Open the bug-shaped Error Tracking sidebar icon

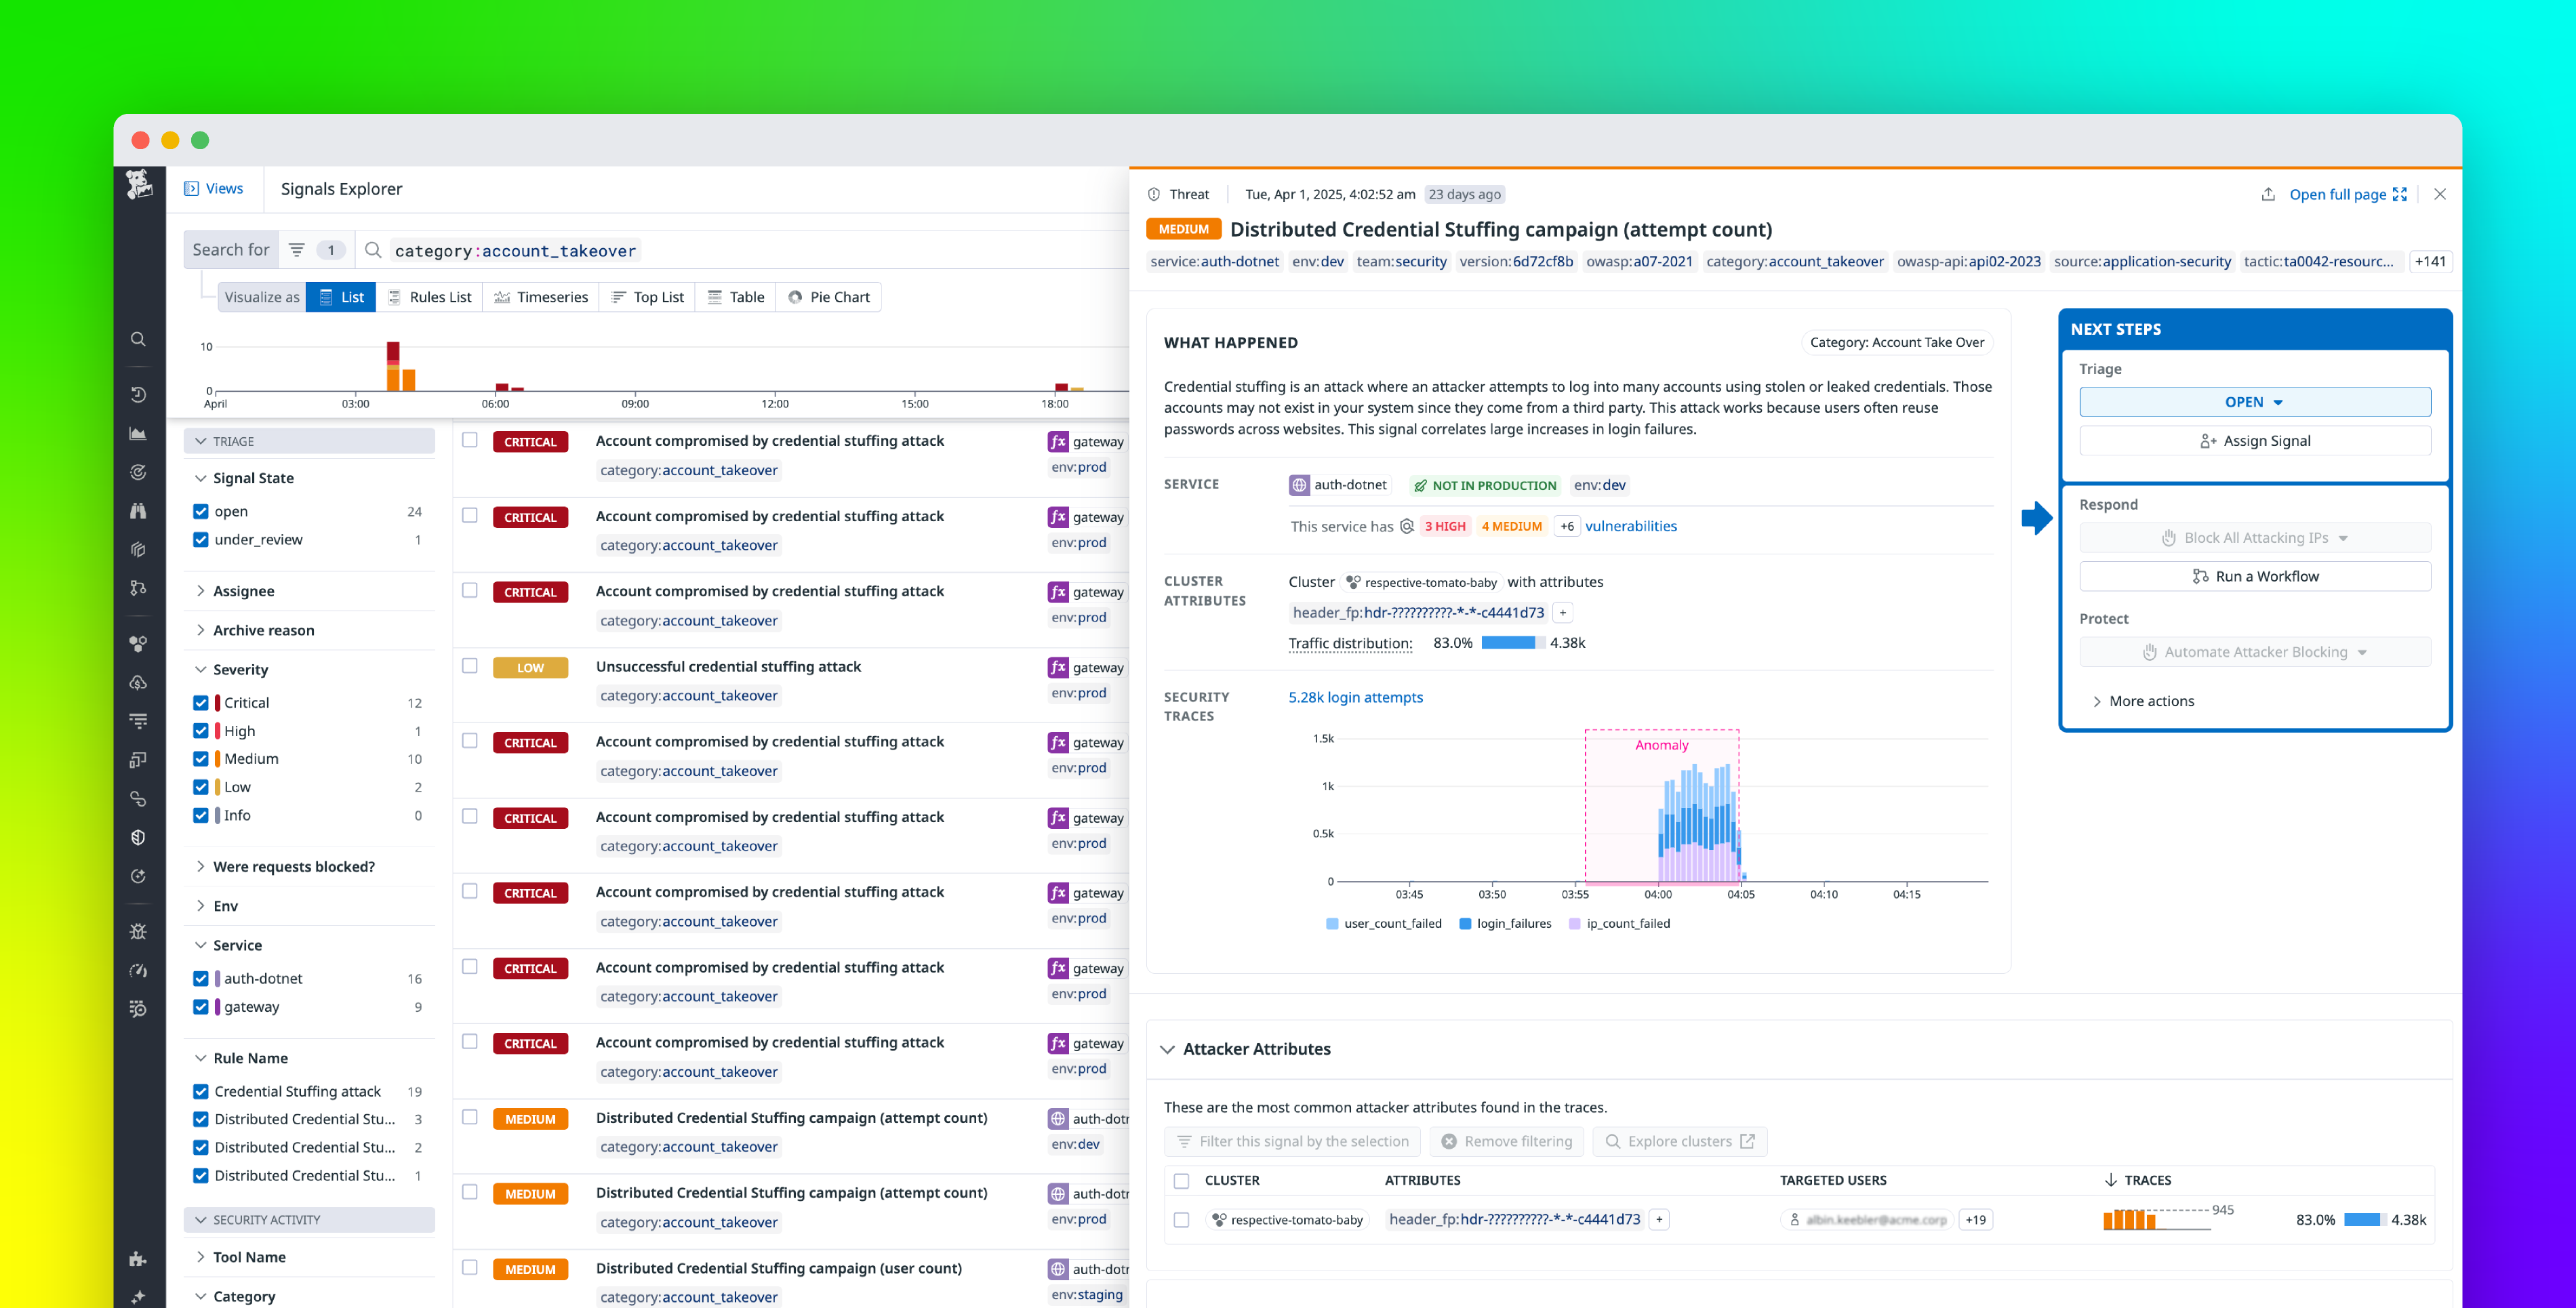click(x=139, y=932)
